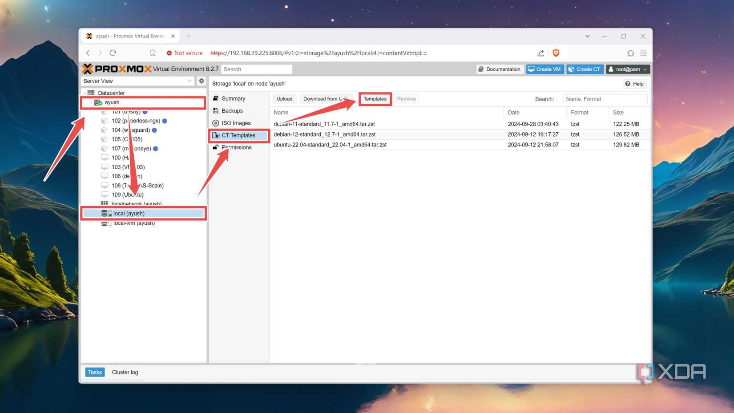Click the share page icon
The width and height of the screenshot is (734, 413).
tap(540, 53)
